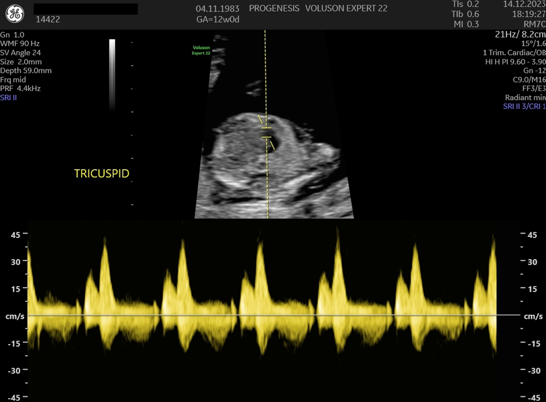Click the 45 mark on left velocity scale
Image resolution: width=546 pixels, height=402 pixels.
point(16,235)
